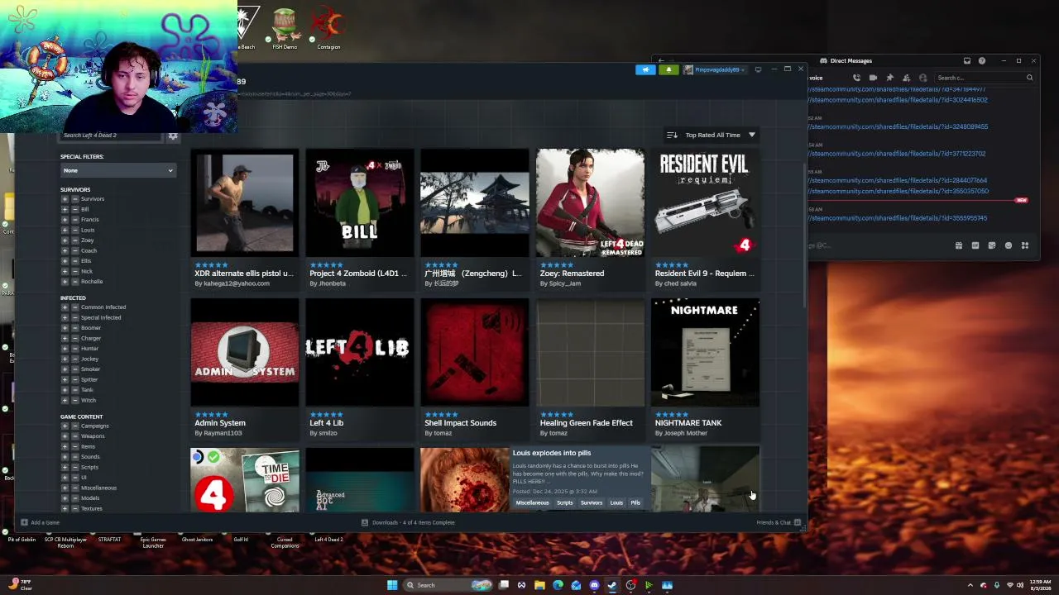This screenshot has height=595, width=1059.
Task: Exclude the Boomer tag filter
Action: coord(75,328)
